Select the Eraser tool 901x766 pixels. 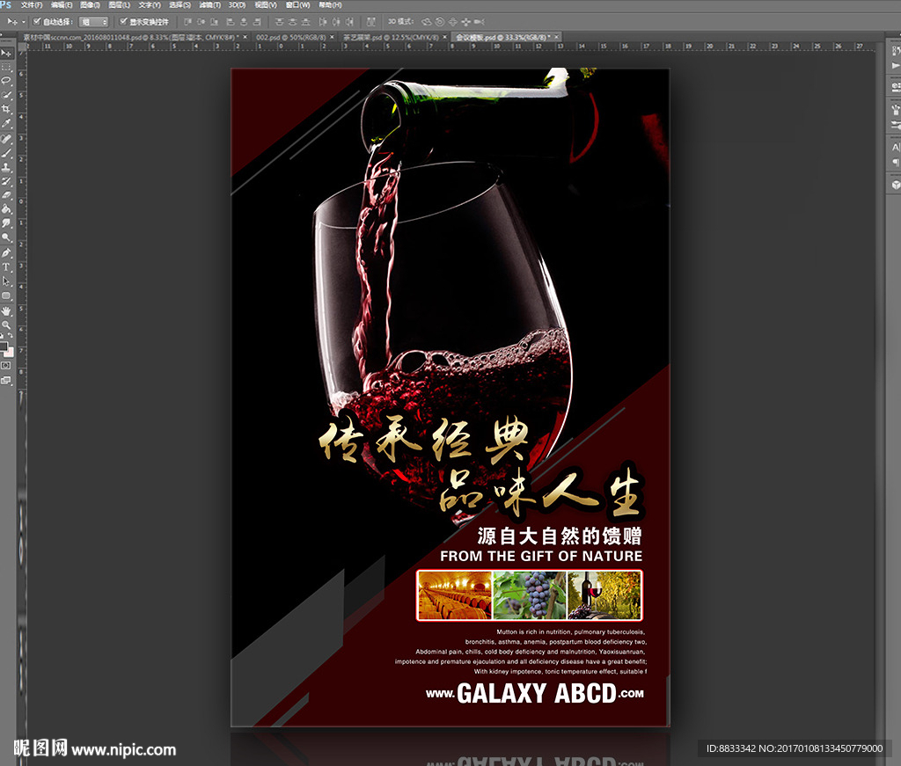tap(6, 195)
